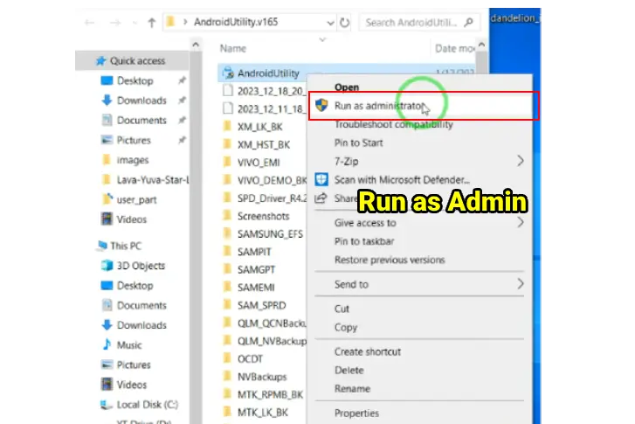The height and width of the screenshot is (424, 635).
Task: Choose Delete in context menu
Action: point(349,371)
